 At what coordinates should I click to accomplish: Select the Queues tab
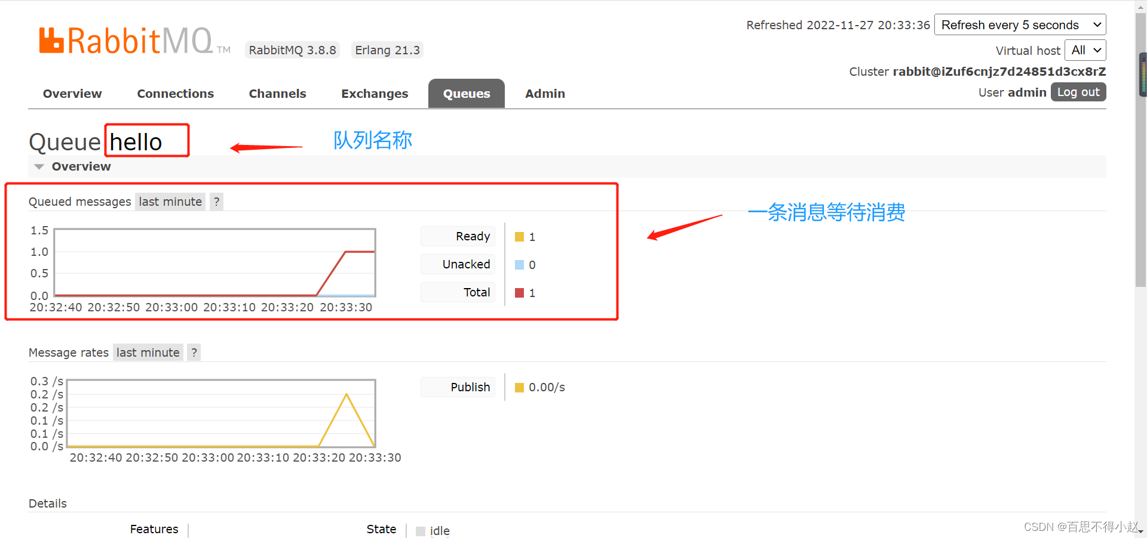(467, 94)
